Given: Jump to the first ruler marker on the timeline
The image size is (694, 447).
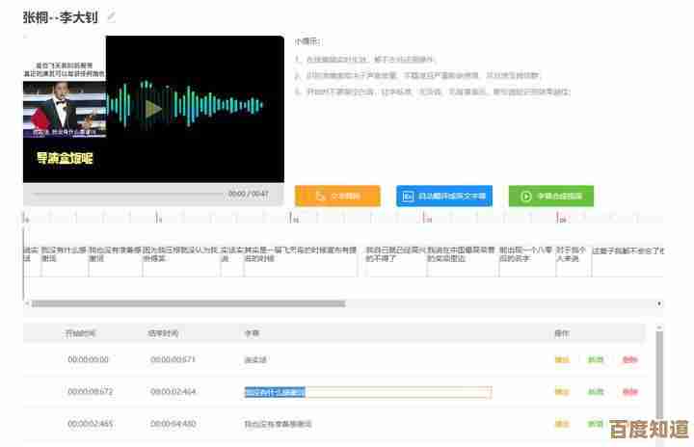Looking at the screenshot, I should [x=24, y=218].
